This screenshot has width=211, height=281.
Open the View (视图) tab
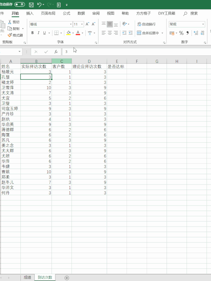click(x=110, y=13)
